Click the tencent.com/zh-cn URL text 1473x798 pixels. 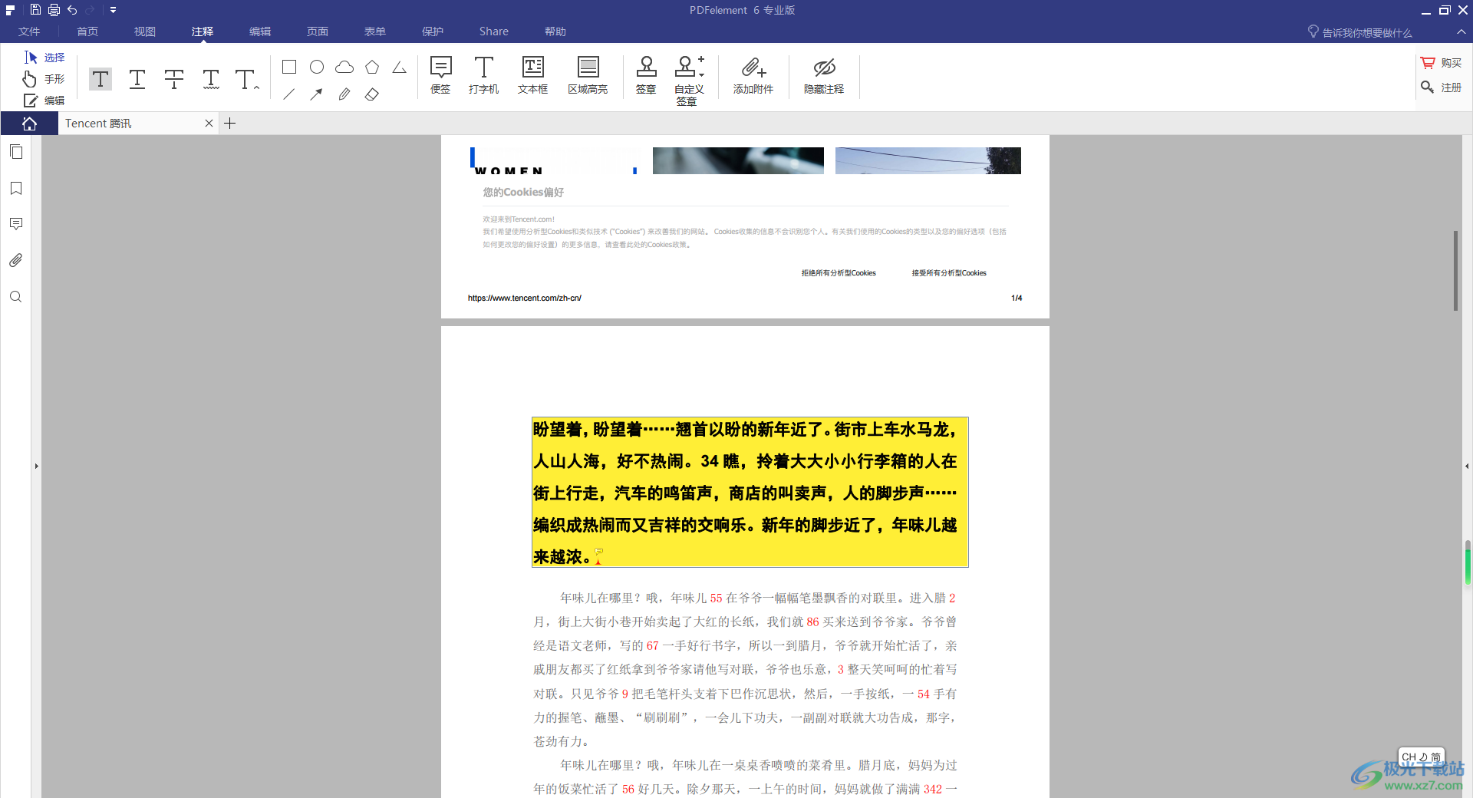pyautogui.click(x=525, y=298)
